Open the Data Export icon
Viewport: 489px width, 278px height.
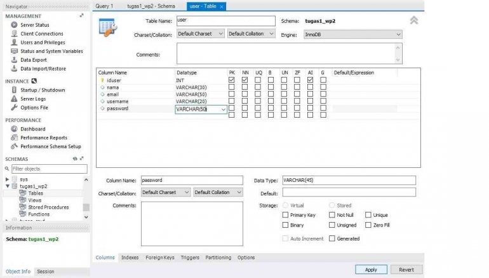pyautogui.click(x=14, y=60)
